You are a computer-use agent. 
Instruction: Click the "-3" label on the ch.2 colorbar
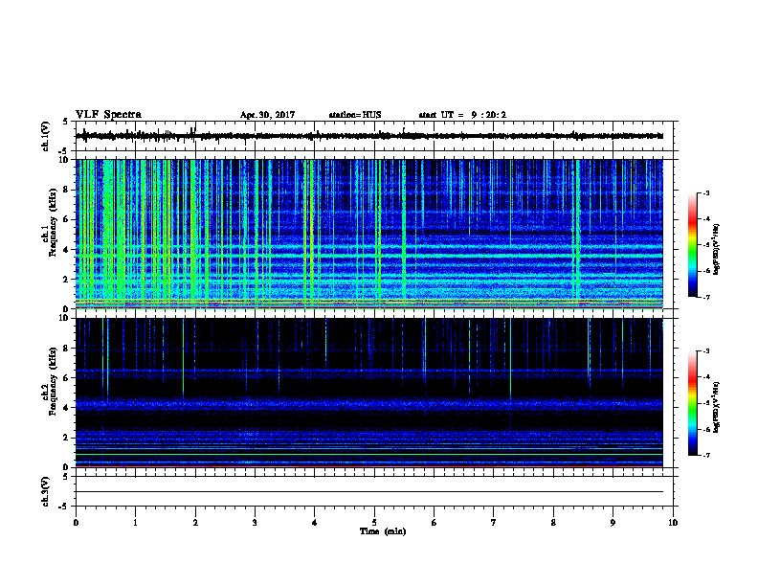click(706, 351)
